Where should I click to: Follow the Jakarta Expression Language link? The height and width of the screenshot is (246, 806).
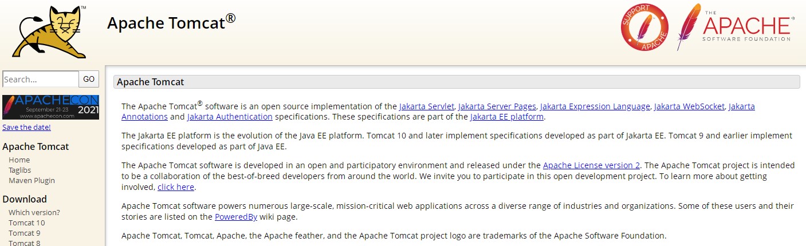pos(595,106)
